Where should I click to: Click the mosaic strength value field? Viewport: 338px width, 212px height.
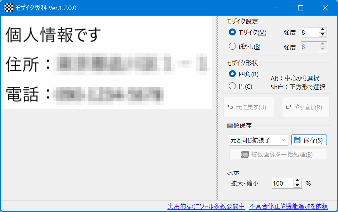[309, 33]
